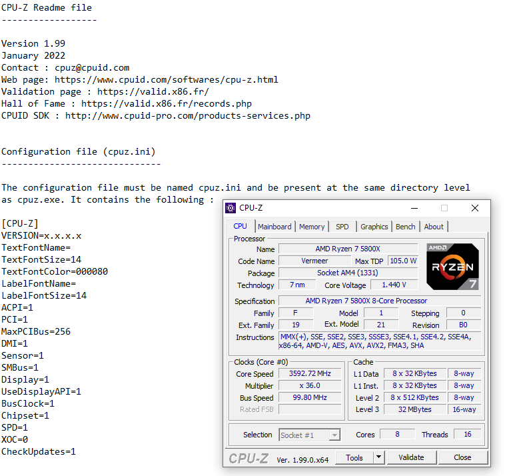This screenshot has height=476, width=517.
Task: Click the Bus Speed value 99.80 MHz
Action: [x=310, y=397]
